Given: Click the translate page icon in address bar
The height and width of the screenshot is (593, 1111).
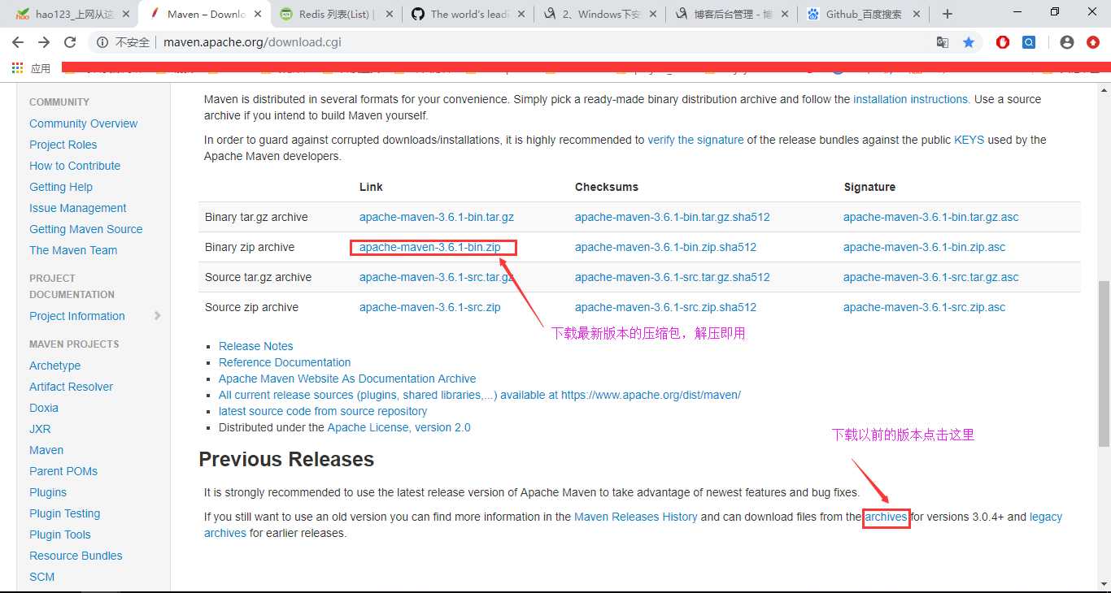Looking at the screenshot, I should pyautogui.click(x=943, y=42).
